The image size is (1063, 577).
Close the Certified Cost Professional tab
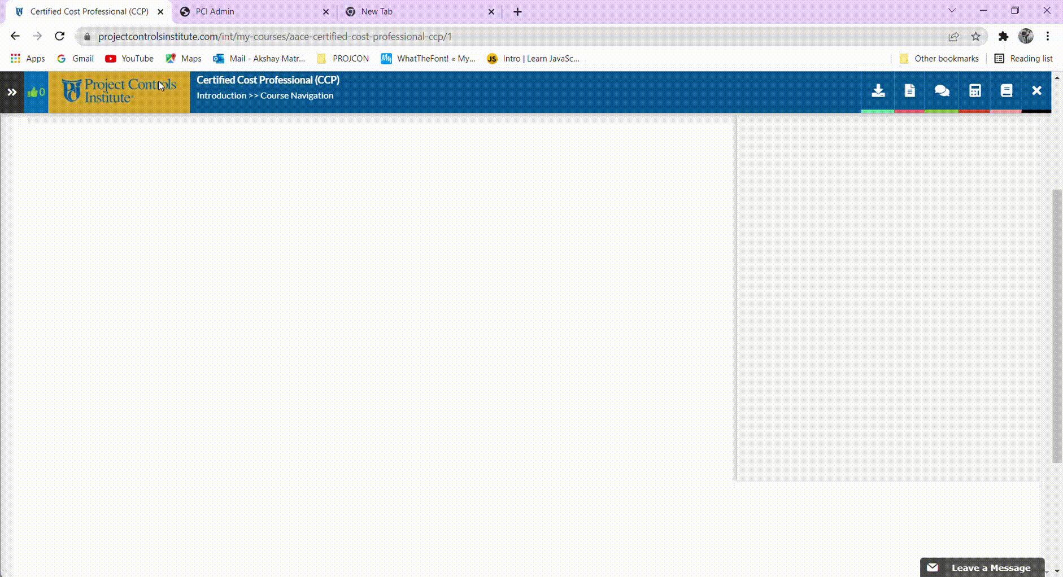click(160, 11)
